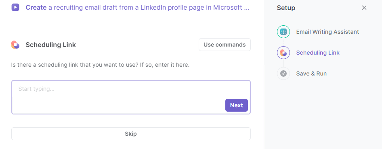
Task: Select the Scheduling Link label in the Setup panel
Action: (x=318, y=53)
